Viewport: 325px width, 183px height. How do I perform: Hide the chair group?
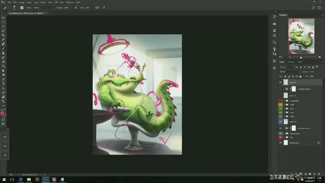281,116
